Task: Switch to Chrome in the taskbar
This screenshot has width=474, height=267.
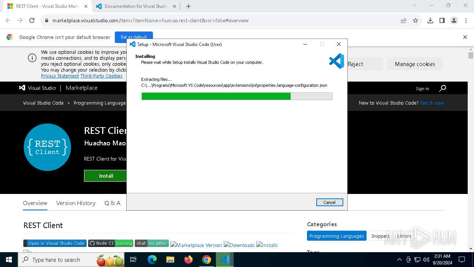Action: (x=207, y=260)
